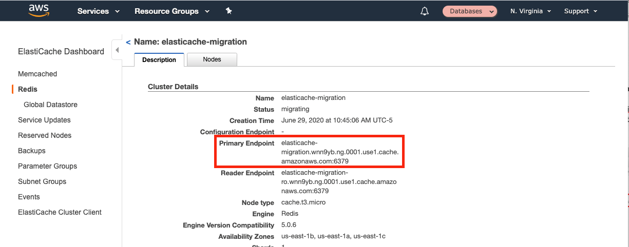Expand the Resource Groups dropdown
The width and height of the screenshot is (629, 247).
click(x=172, y=11)
